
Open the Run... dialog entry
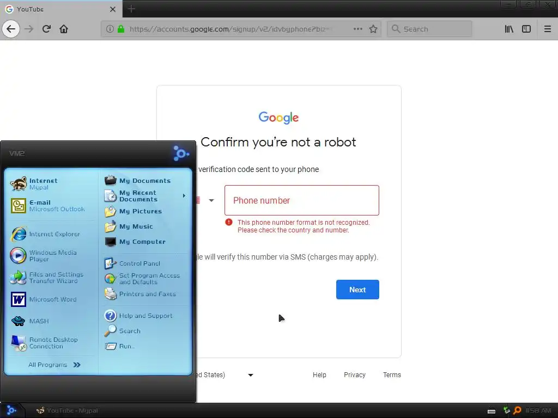(145, 346)
